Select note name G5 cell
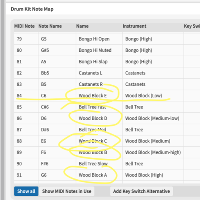The image size is (200, 200). click(x=57, y=39)
